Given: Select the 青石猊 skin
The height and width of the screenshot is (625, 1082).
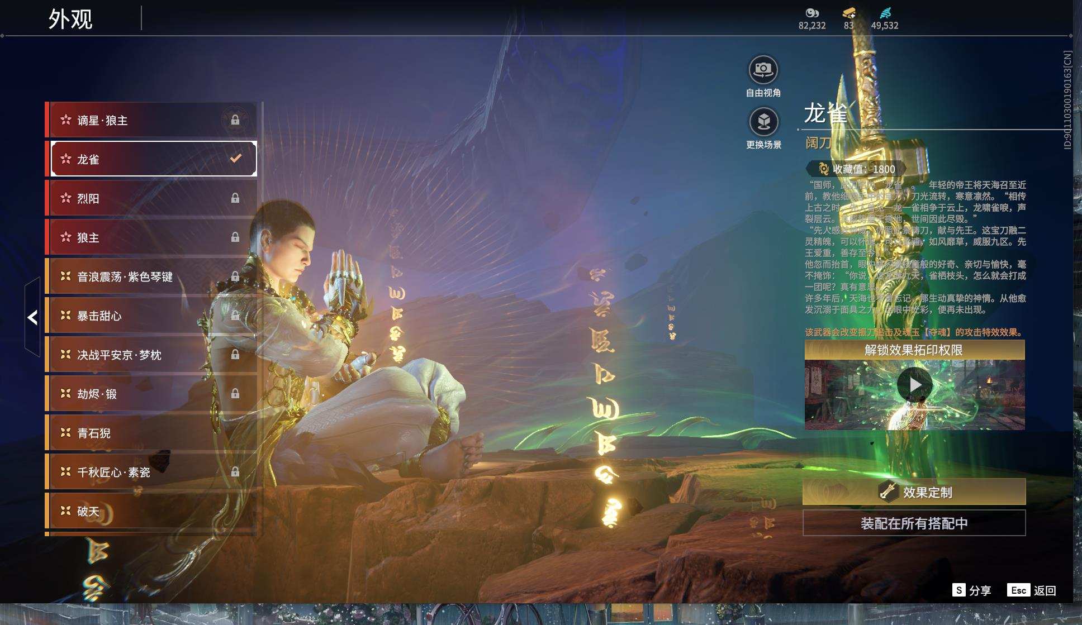Looking at the screenshot, I should (x=151, y=433).
